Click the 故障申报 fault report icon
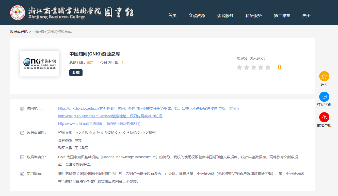Image resolution: width=338 pixels, height=196 pixels. [324, 117]
